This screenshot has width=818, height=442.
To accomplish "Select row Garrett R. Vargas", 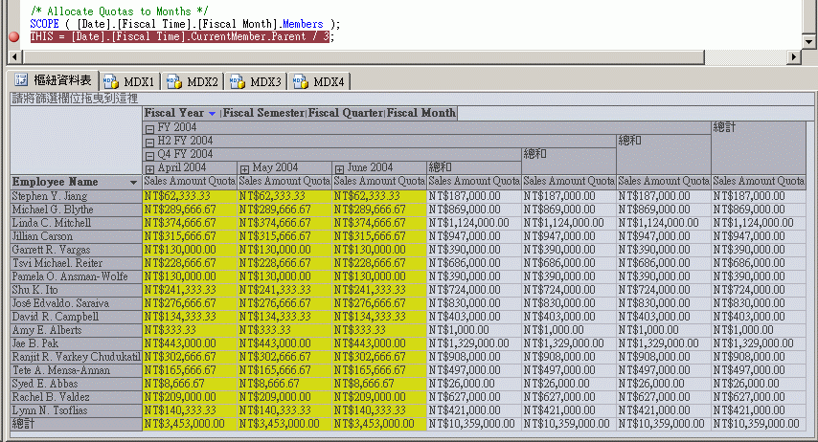I will (77, 250).
